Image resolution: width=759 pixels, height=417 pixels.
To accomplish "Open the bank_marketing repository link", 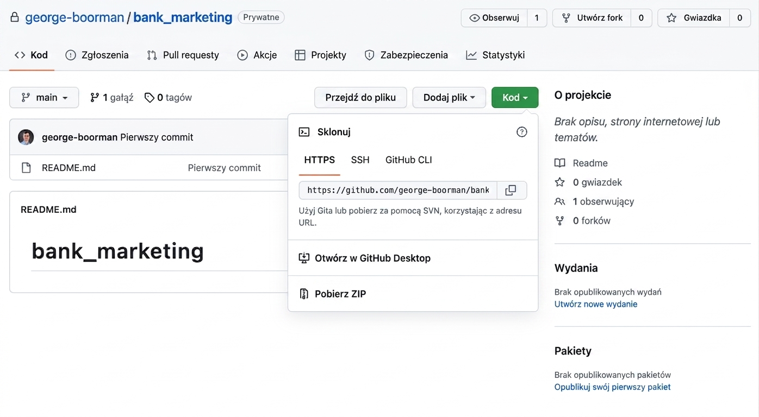I will (183, 17).
